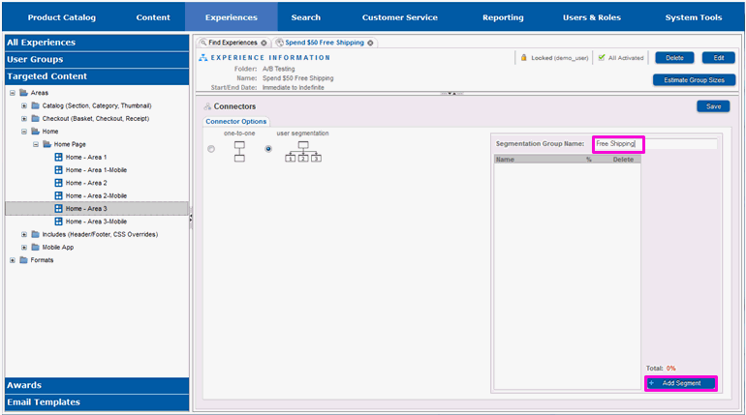Switch to the Spend $50 Free Shipping tab
746x415 pixels.
pyautogui.click(x=325, y=43)
